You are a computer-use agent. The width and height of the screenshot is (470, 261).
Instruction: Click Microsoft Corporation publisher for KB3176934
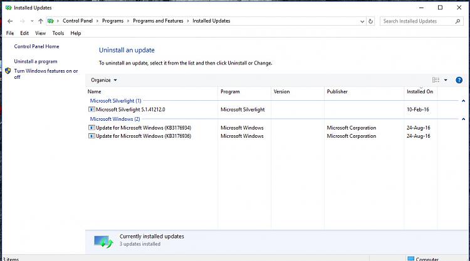352,128
